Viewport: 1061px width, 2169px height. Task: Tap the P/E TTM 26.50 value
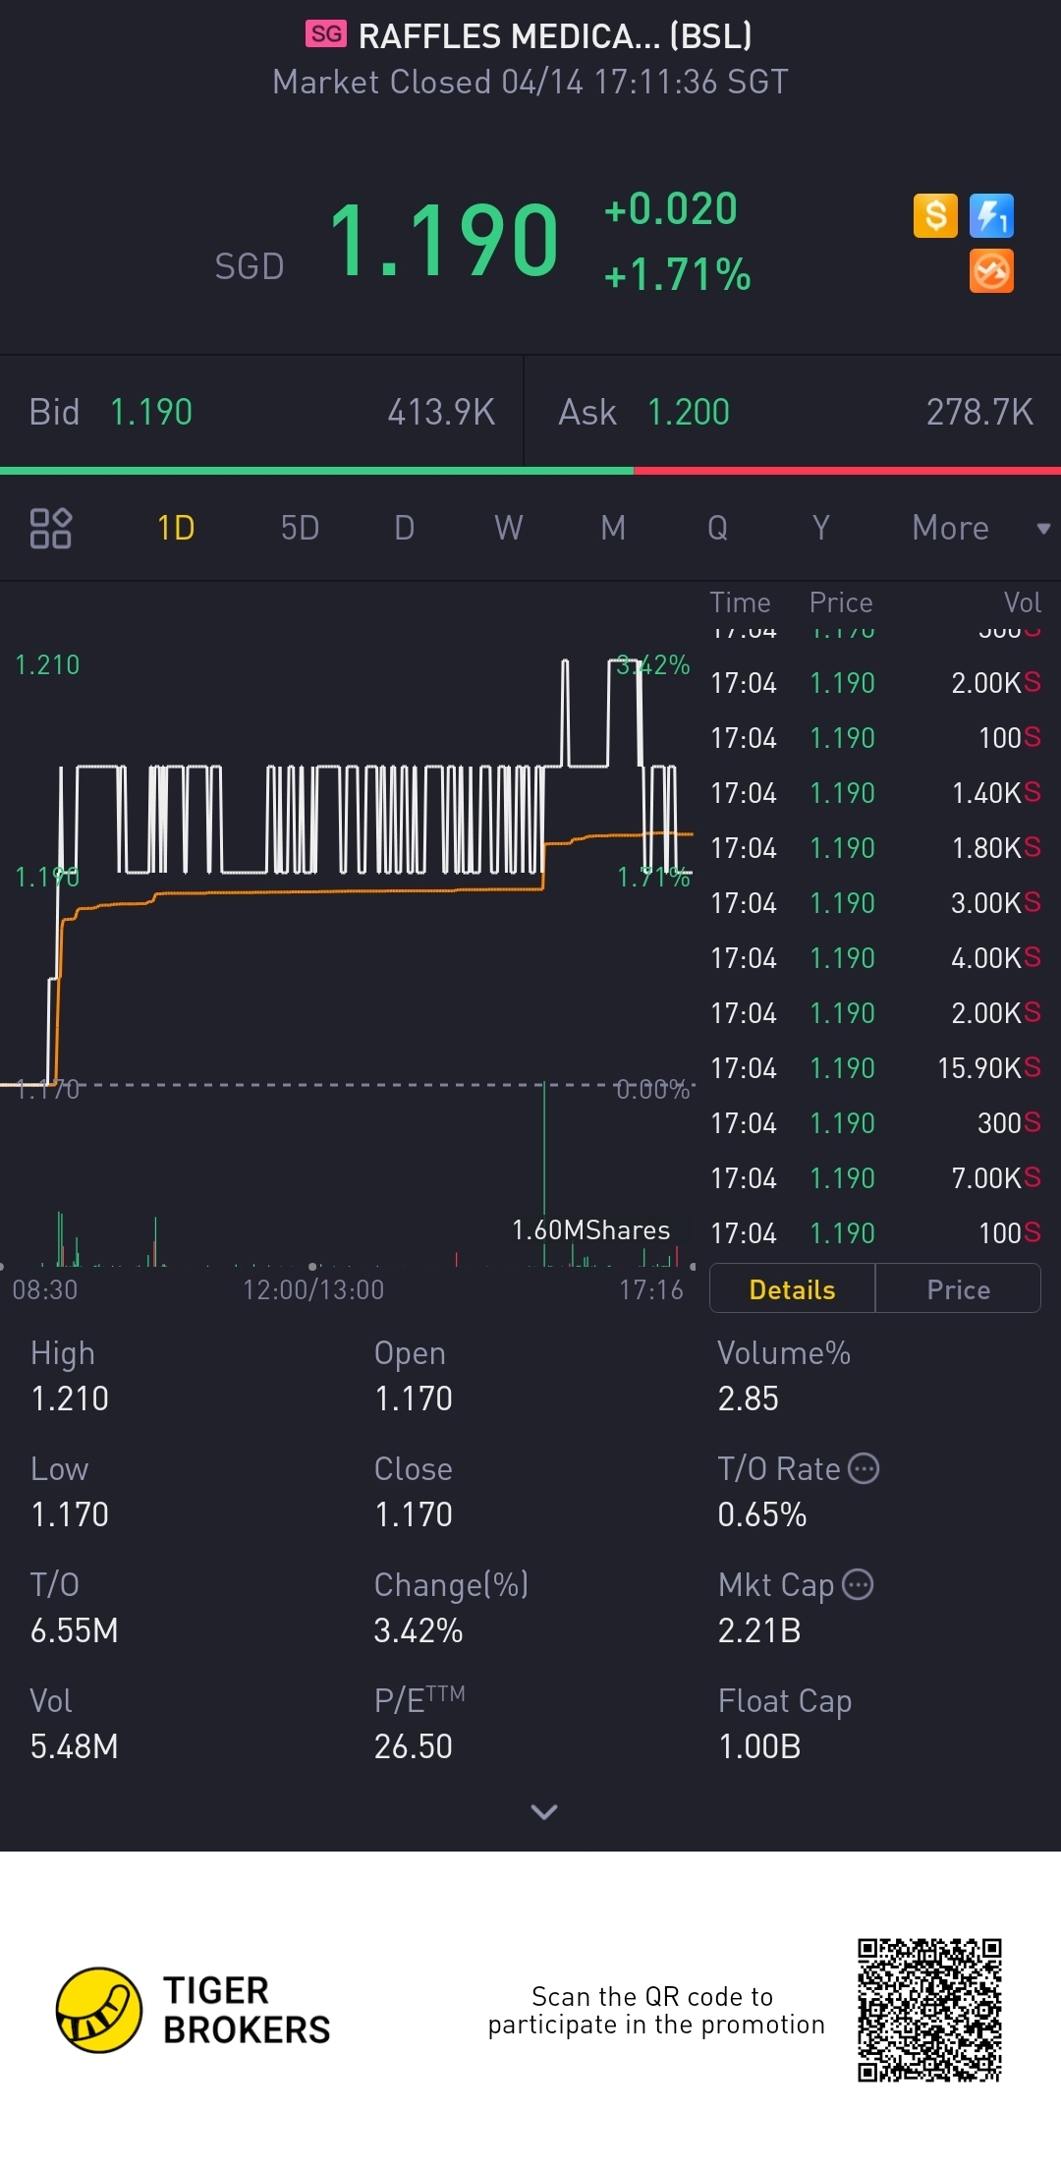414,1746
